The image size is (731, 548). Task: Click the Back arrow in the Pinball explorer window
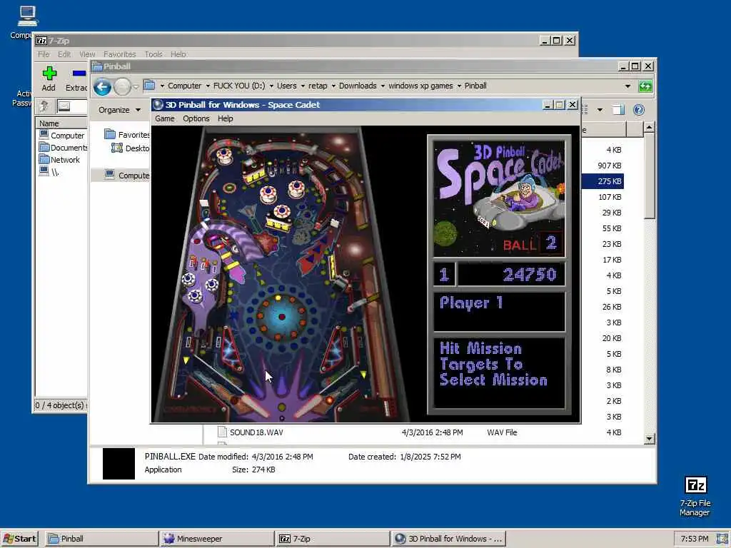[x=102, y=86]
